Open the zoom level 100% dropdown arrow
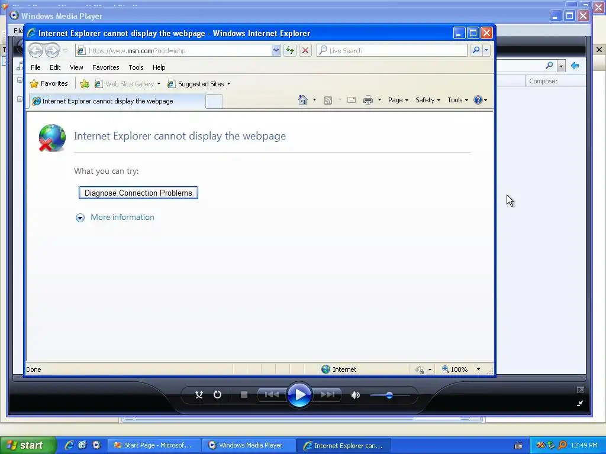The image size is (606, 454). 478,369
